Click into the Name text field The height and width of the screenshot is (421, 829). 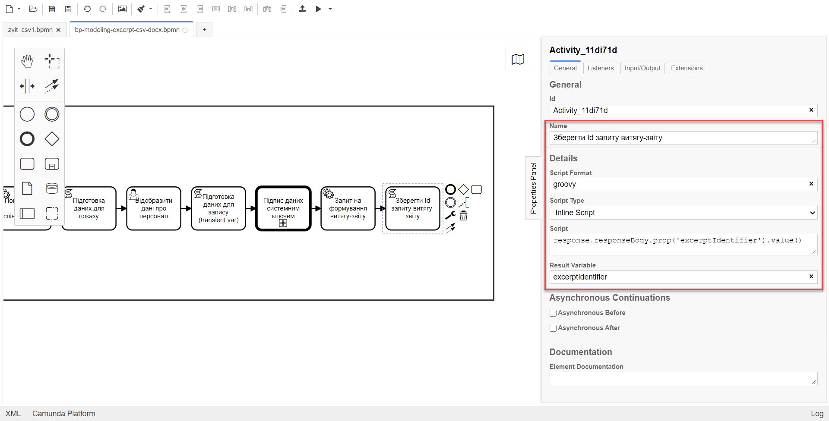(683, 138)
